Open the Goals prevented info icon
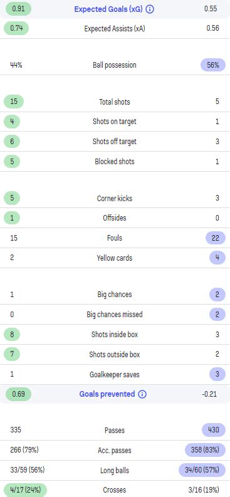 point(142,394)
